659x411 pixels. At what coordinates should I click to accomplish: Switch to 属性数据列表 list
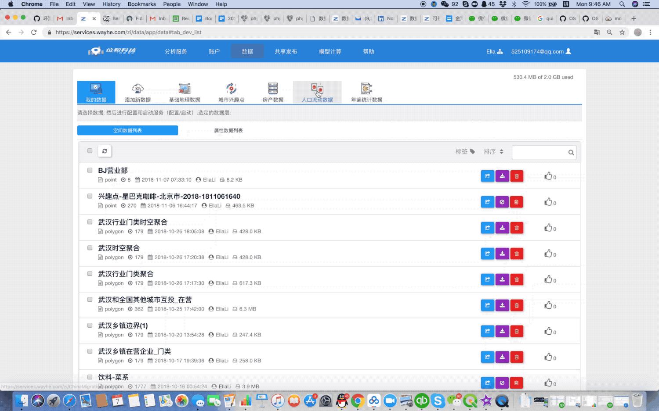(228, 130)
